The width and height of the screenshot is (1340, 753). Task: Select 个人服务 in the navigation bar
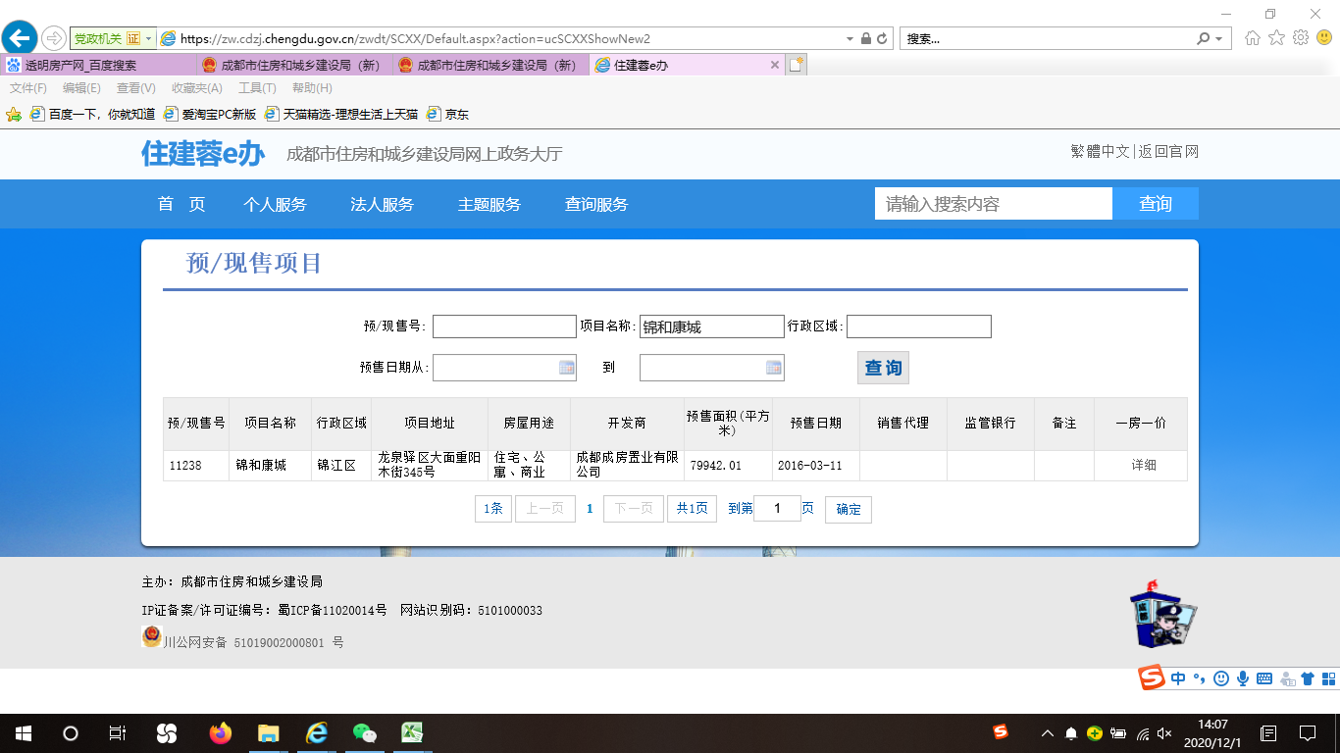[275, 205]
